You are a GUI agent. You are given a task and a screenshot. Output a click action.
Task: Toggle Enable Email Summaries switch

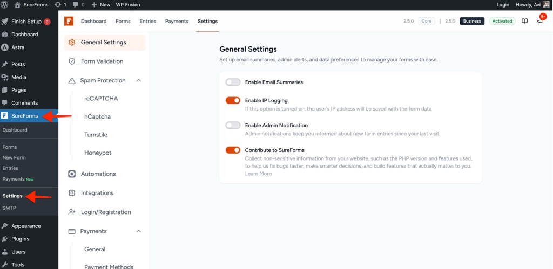coord(233,82)
